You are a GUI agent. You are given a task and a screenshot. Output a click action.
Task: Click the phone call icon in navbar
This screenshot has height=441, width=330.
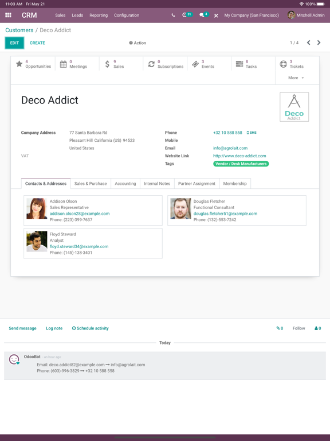(x=173, y=15)
